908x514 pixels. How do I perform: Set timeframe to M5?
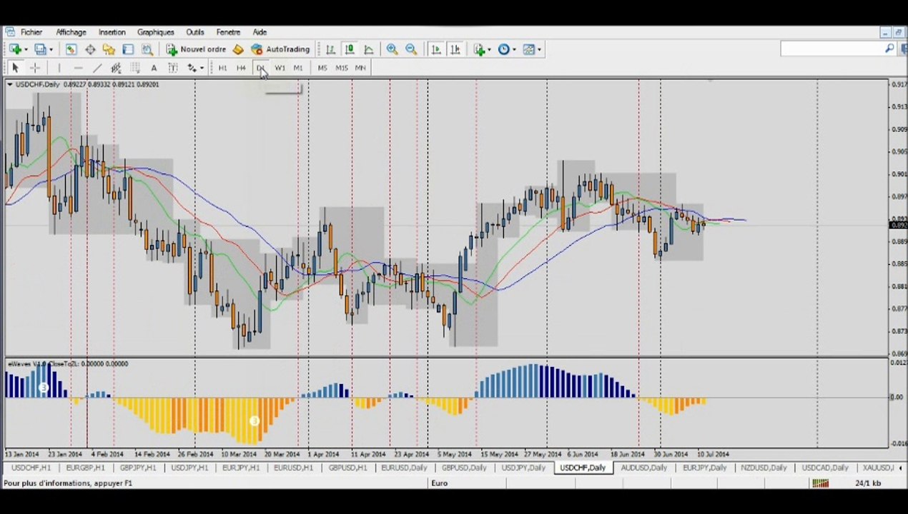322,68
